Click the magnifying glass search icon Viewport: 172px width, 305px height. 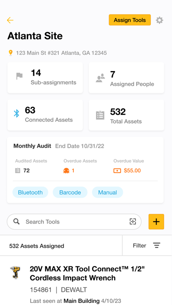tap(17, 222)
